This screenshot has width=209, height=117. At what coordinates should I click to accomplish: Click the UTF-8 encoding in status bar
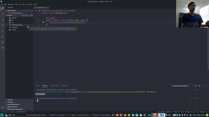pos(175,112)
